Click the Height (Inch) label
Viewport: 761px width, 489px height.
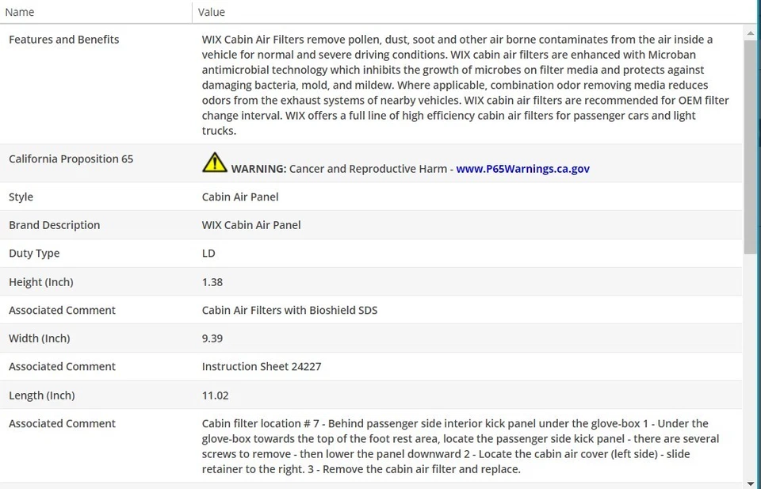[x=40, y=282]
